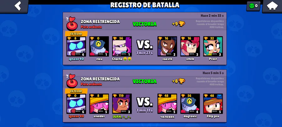Tap the green skull counter showing 0
This screenshot has height=127, width=282.
click(253, 6)
